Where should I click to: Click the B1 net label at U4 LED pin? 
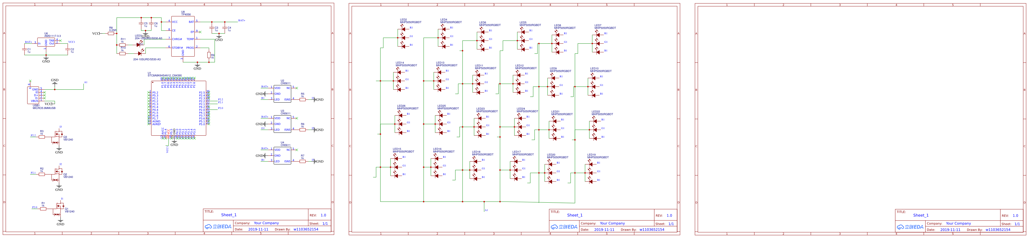(263, 160)
